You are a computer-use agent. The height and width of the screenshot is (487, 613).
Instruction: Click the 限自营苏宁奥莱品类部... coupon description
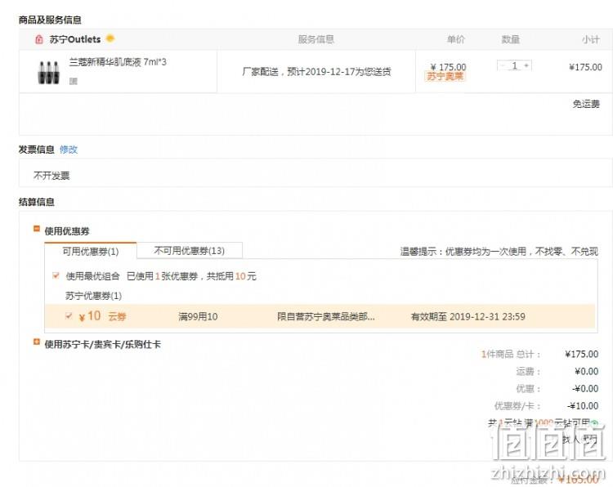tap(325, 316)
